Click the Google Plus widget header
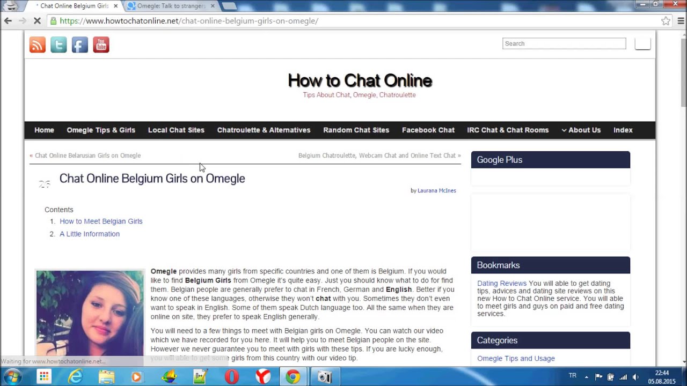 [551, 160]
